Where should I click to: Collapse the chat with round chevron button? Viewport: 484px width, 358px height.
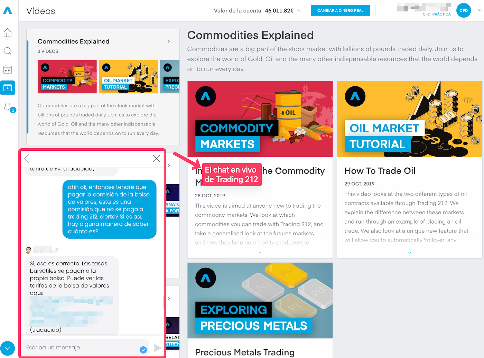[8, 348]
